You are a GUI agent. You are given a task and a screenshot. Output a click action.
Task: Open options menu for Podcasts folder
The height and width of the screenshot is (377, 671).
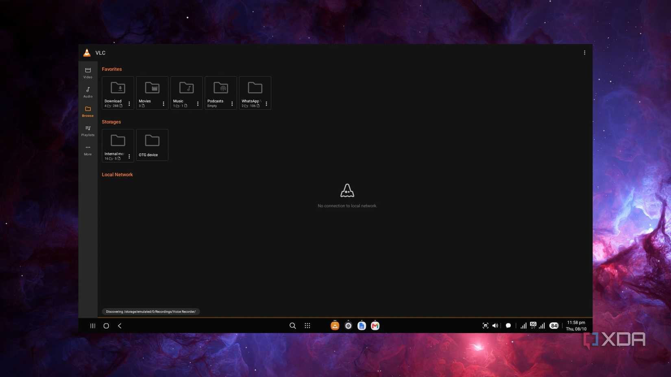click(232, 104)
